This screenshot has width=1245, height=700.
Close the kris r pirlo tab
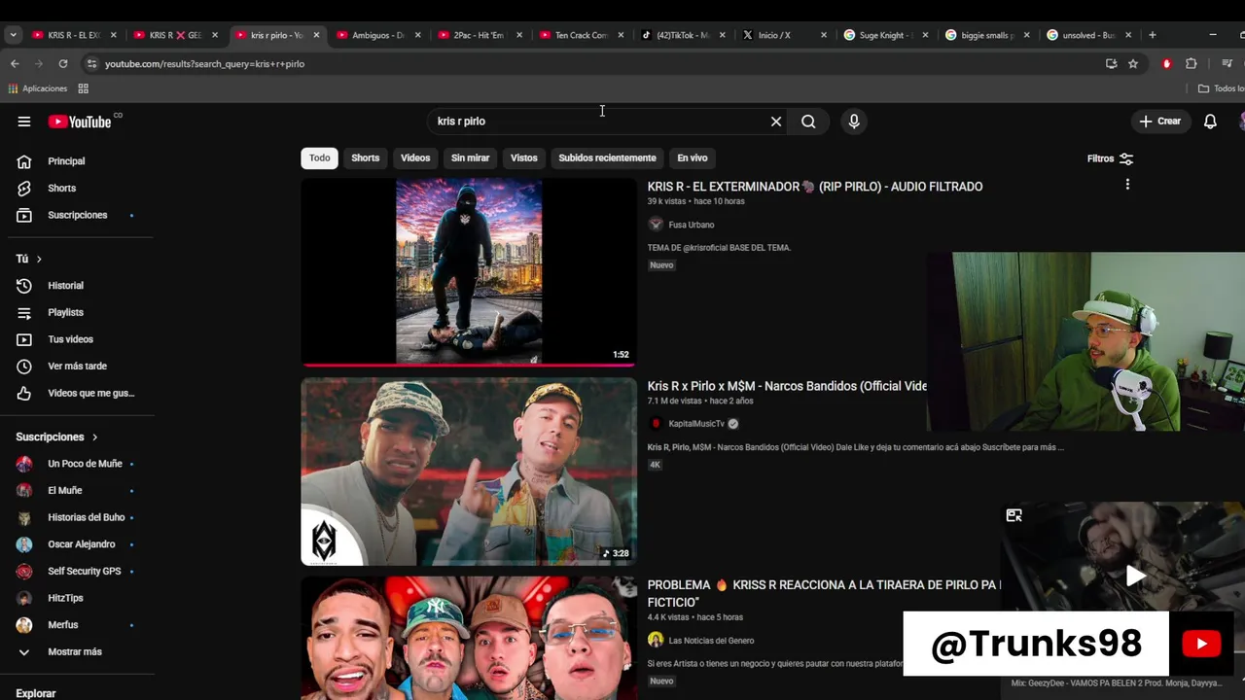[316, 35]
